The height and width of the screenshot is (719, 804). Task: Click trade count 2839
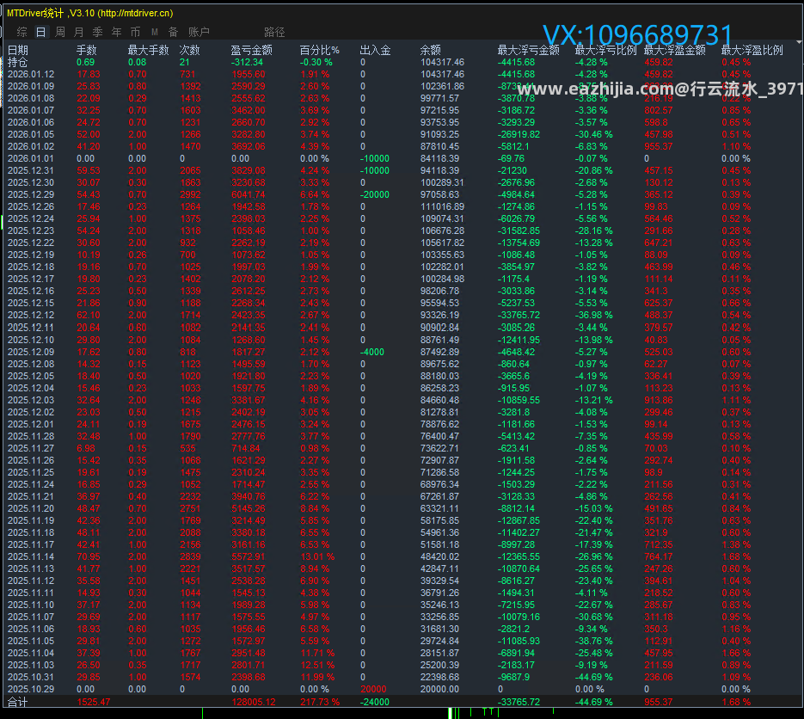pos(190,556)
